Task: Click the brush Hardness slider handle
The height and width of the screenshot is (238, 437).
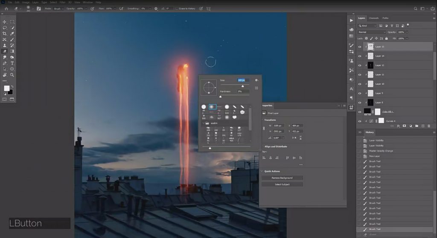Action: tap(221, 97)
